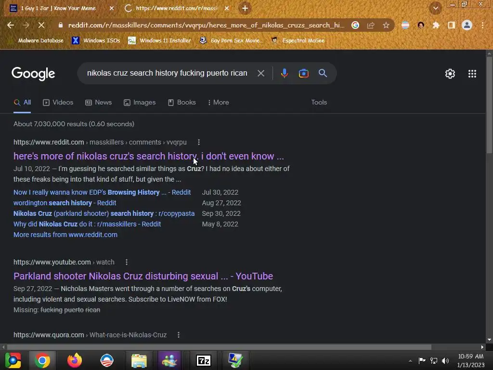The image size is (493, 370).
Task: Go back with the browser back arrow
Action: pos(11,25)
